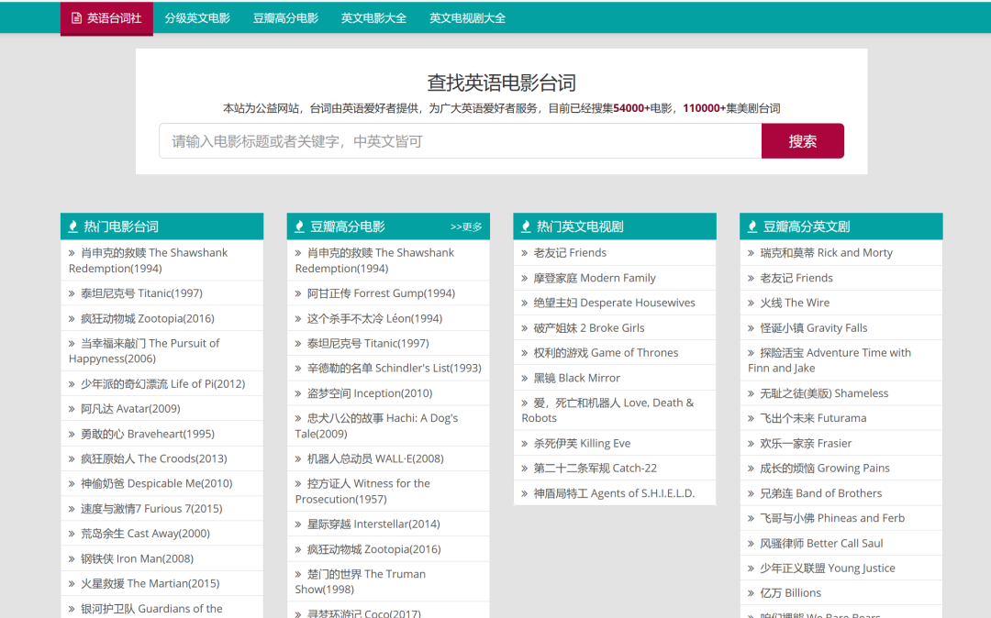The width and height of the screenshot is (991, 618).
Task: Open 权利的游戏 Game of Thrones link
Action: pyautogui.click(x=606, y=352)
